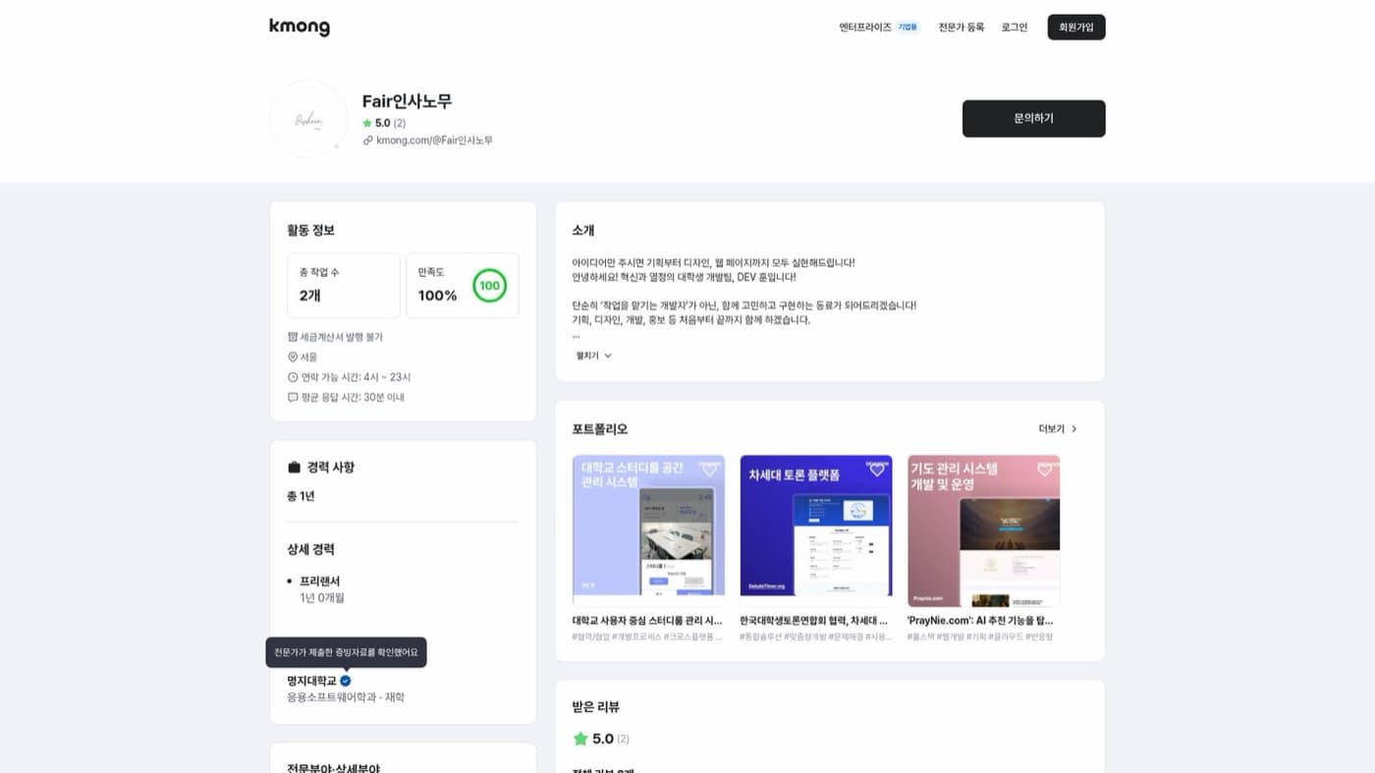Open the 엔터프라이즈 menu item
The height and width of the screenshot is (773, 1375).
[x=865, y=28]
